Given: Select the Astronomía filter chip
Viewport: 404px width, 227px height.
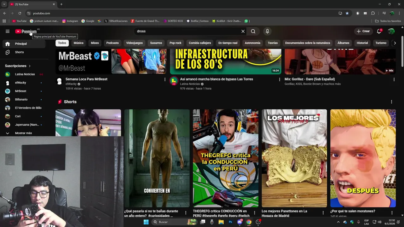Looking at the screenshot, I should tap(252, 43).
